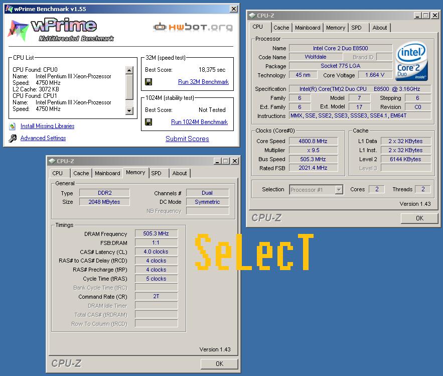
Task: Click the Cores count field
Action: [377, 189]
